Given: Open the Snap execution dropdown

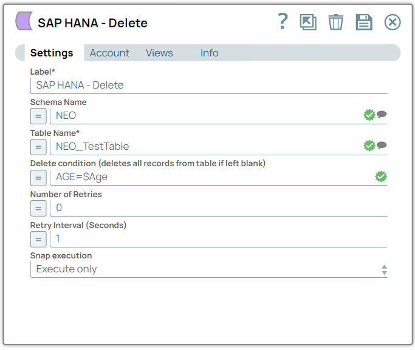Looking at the screenshot, I should coord(209,269).
